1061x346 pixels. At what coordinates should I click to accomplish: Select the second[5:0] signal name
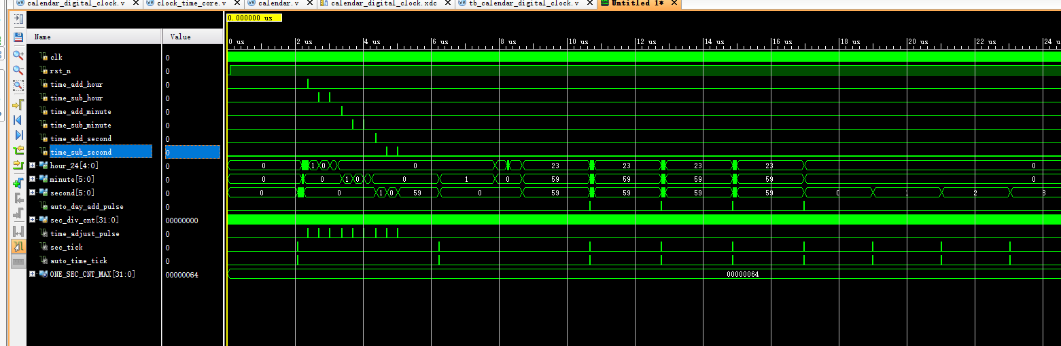pos(71,193)
